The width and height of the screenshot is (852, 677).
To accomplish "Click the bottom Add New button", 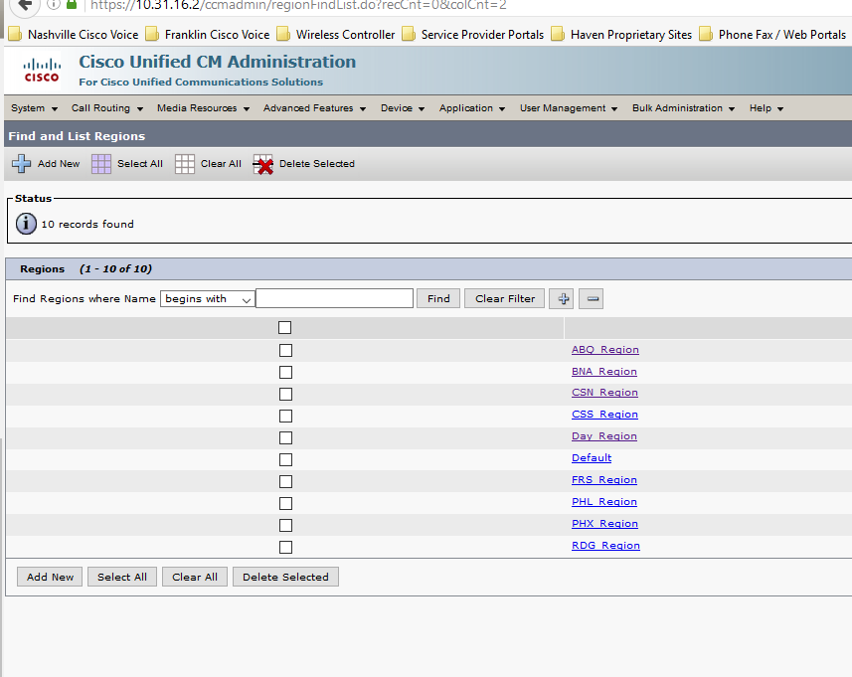I will [x=50, y=577].
